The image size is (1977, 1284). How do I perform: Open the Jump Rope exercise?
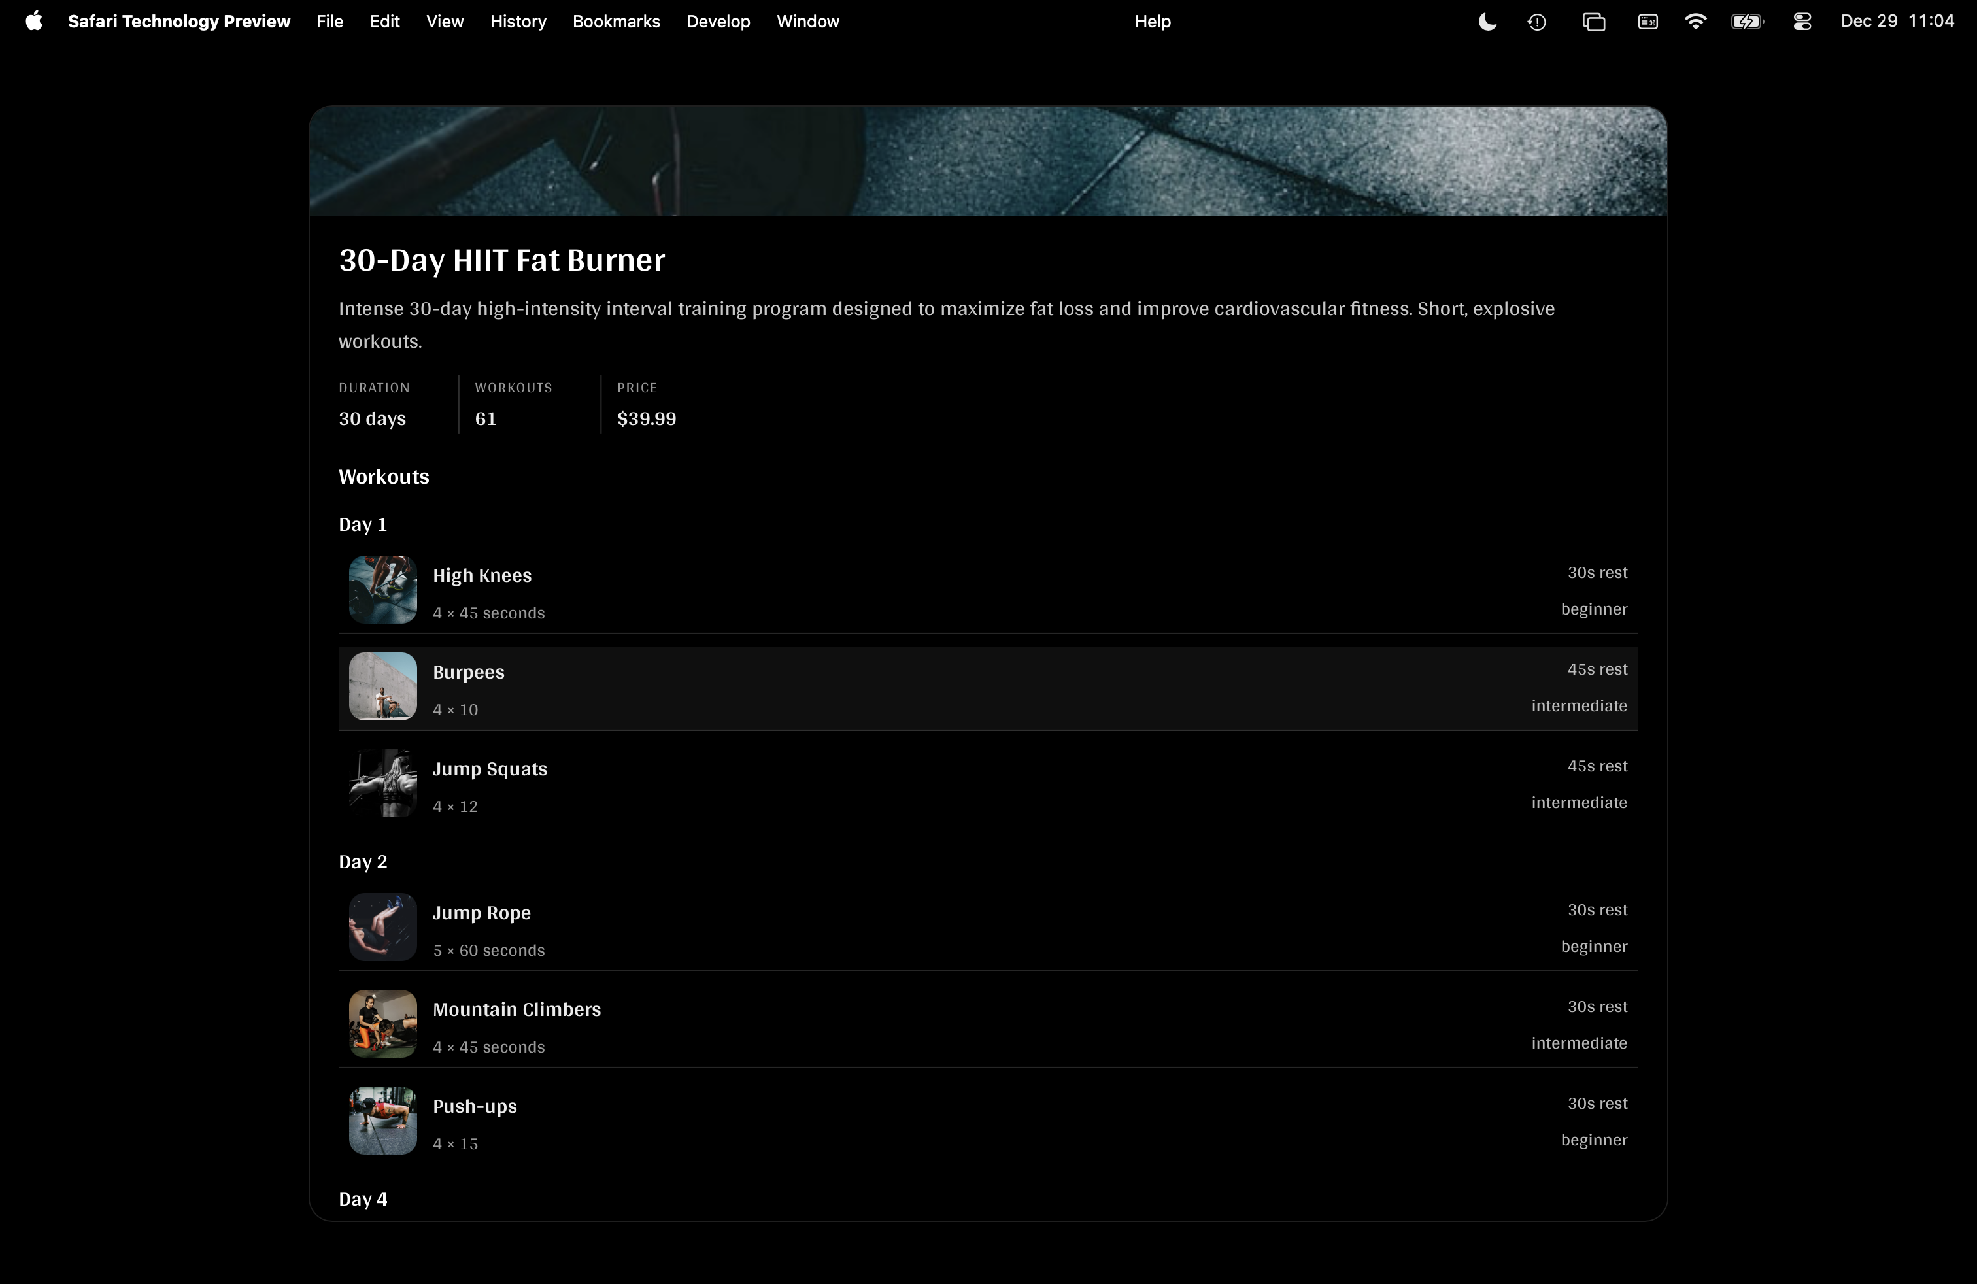tap(481, 913)
